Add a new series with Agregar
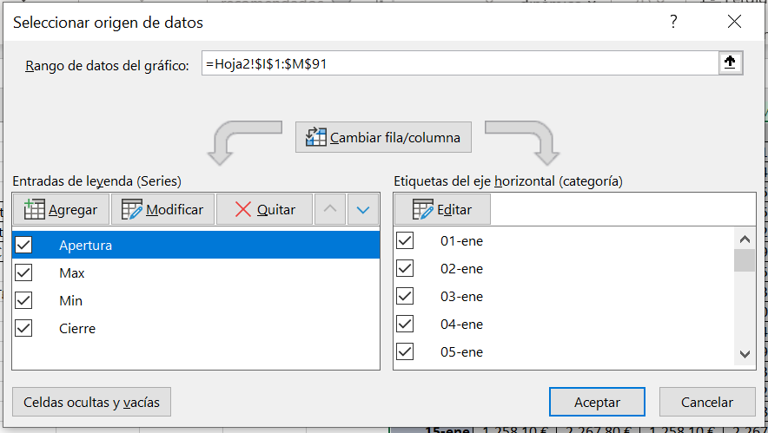Screen dimensions: 768x433 pos(61,209)
